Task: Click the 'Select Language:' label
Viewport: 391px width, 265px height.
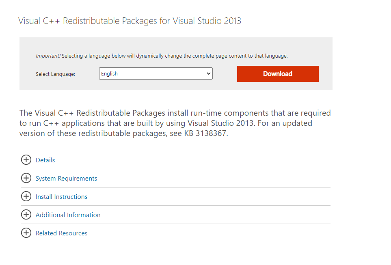Action: [55, 74]
